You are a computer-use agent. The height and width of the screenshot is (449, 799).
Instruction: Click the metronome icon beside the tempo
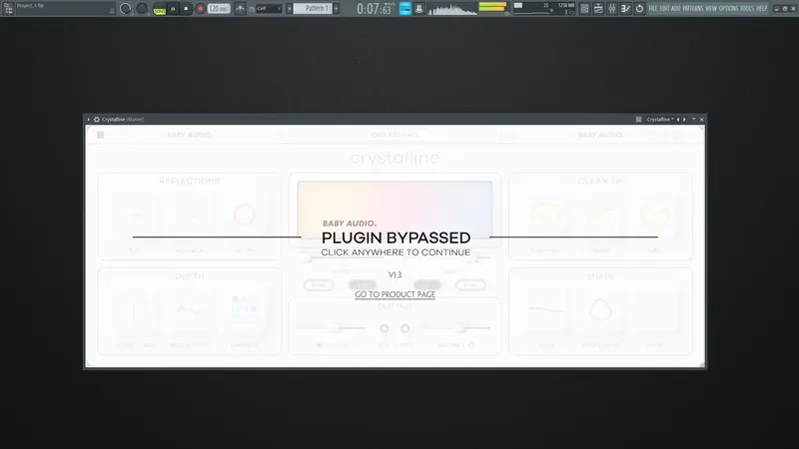(x=240, y=9)
